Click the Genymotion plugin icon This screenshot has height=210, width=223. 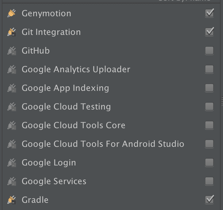pos(11,13)
